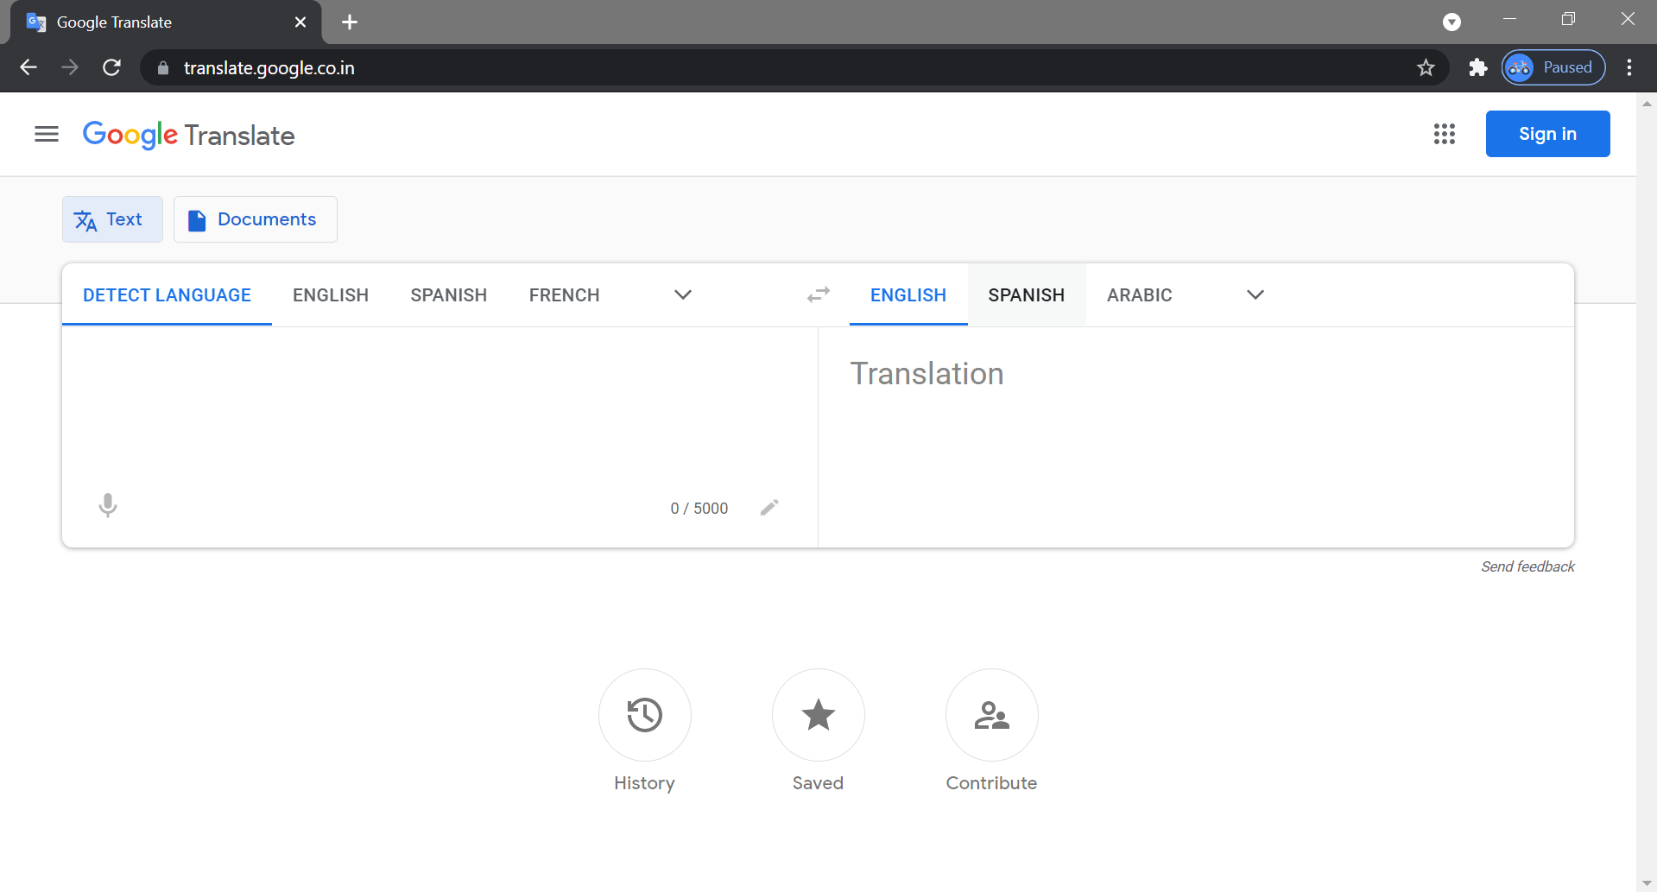Open translation History
The image size is (1657, 892).
coord(644,715)
